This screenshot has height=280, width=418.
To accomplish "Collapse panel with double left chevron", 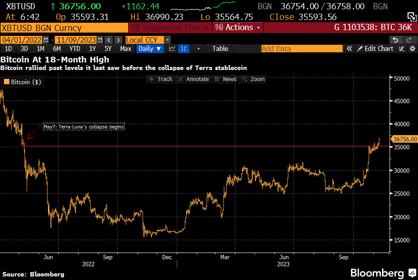I will coord(349,49).
